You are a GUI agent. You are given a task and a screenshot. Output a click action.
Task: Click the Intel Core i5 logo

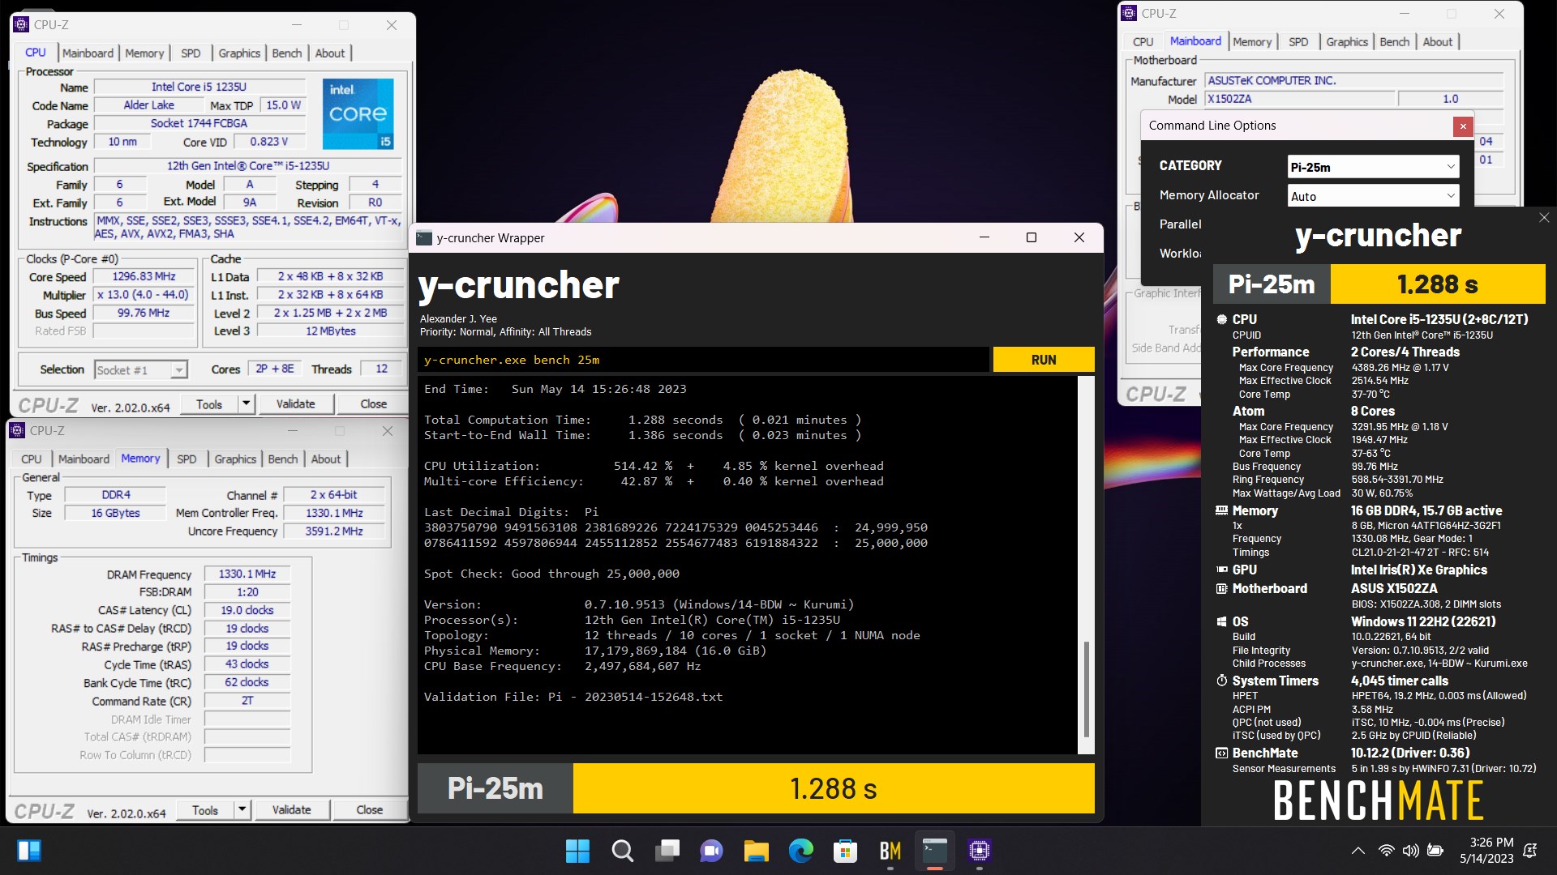(x=358, y=113)
